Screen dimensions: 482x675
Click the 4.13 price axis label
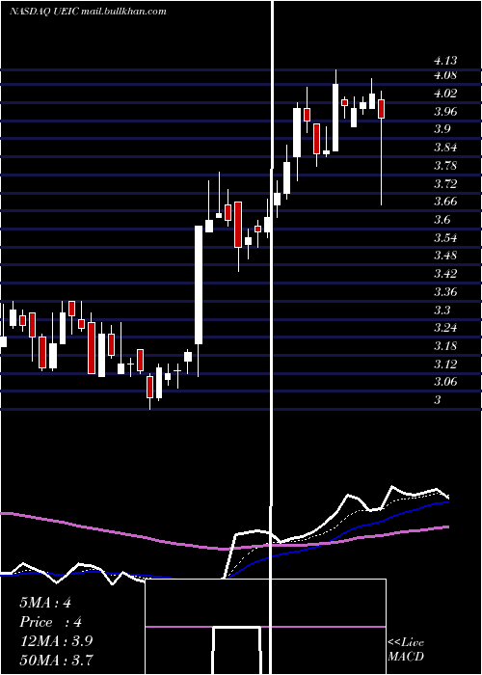click(x=445, y=61)
